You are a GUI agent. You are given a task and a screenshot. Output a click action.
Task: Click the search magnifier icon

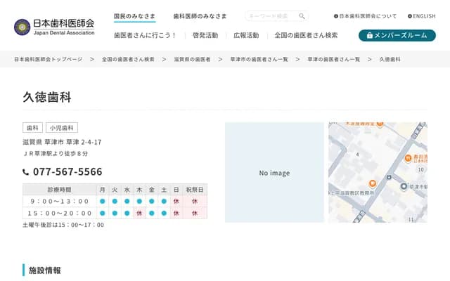pyautogui.click(x=302, y=16)
